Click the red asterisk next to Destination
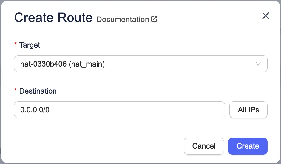The width and height of the screenshot is (281, 164). point(16,91)
